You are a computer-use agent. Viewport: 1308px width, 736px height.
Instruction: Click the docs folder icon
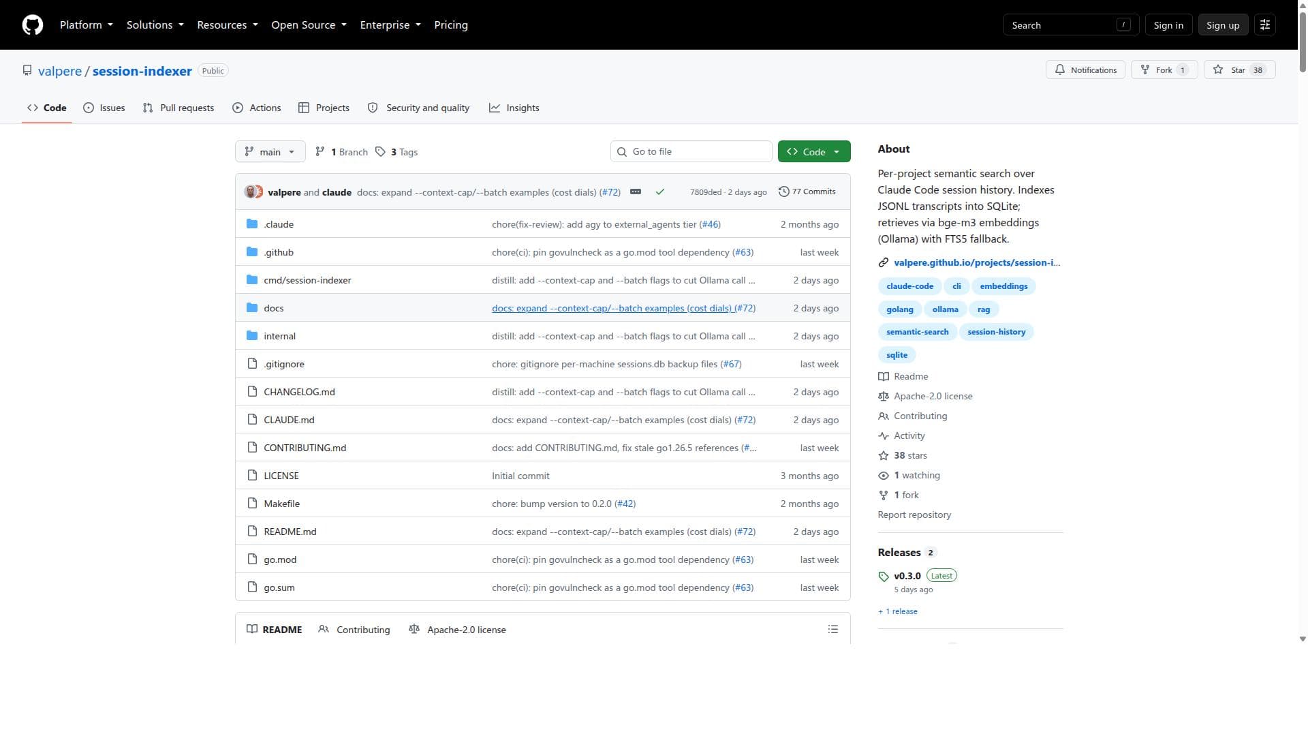coord(252,308)
